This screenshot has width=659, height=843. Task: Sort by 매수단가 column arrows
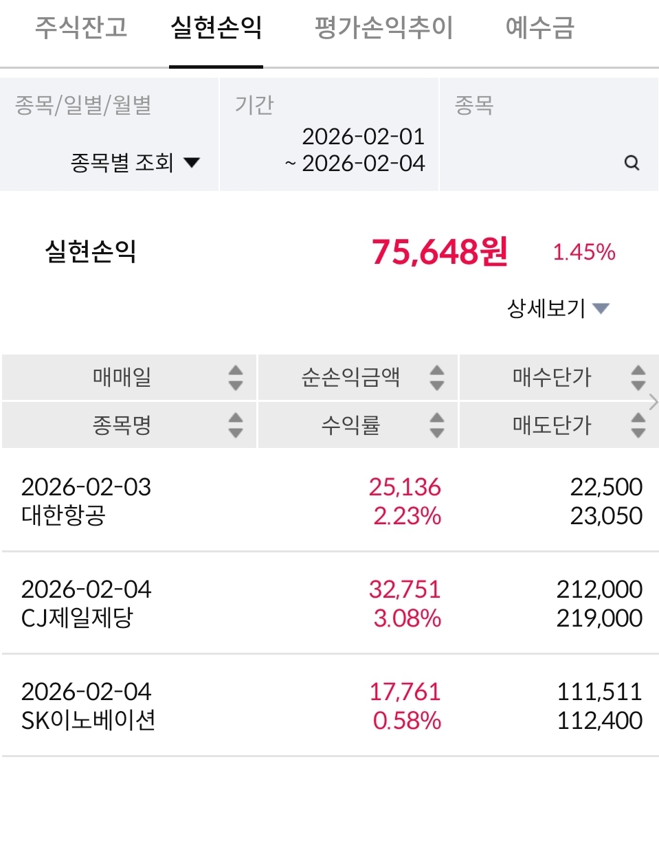(638, 377)
